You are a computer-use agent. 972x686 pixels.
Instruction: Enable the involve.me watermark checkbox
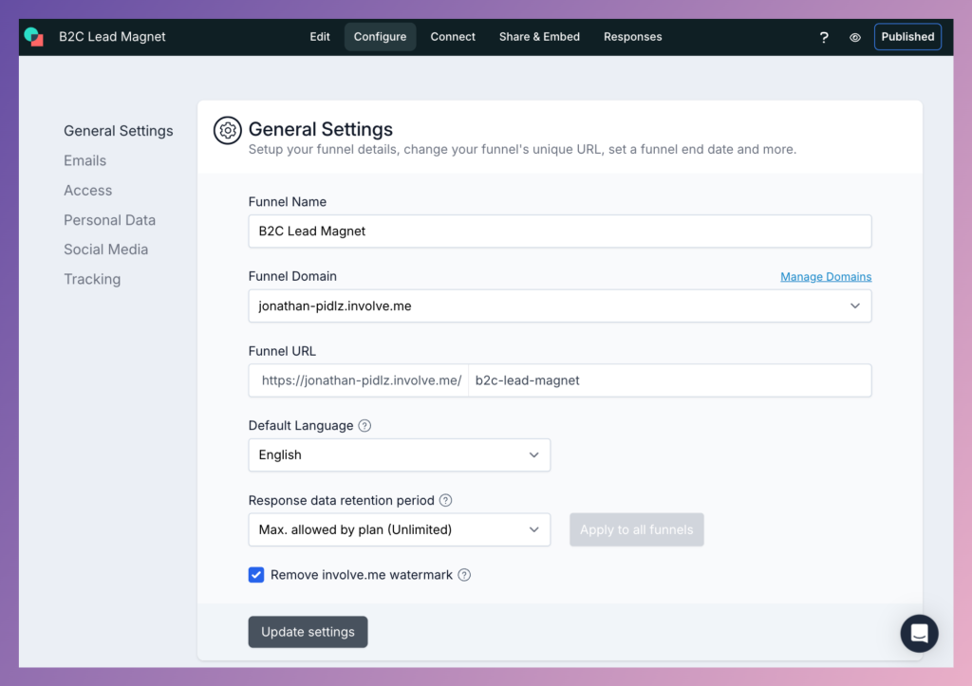coord(255,574)
